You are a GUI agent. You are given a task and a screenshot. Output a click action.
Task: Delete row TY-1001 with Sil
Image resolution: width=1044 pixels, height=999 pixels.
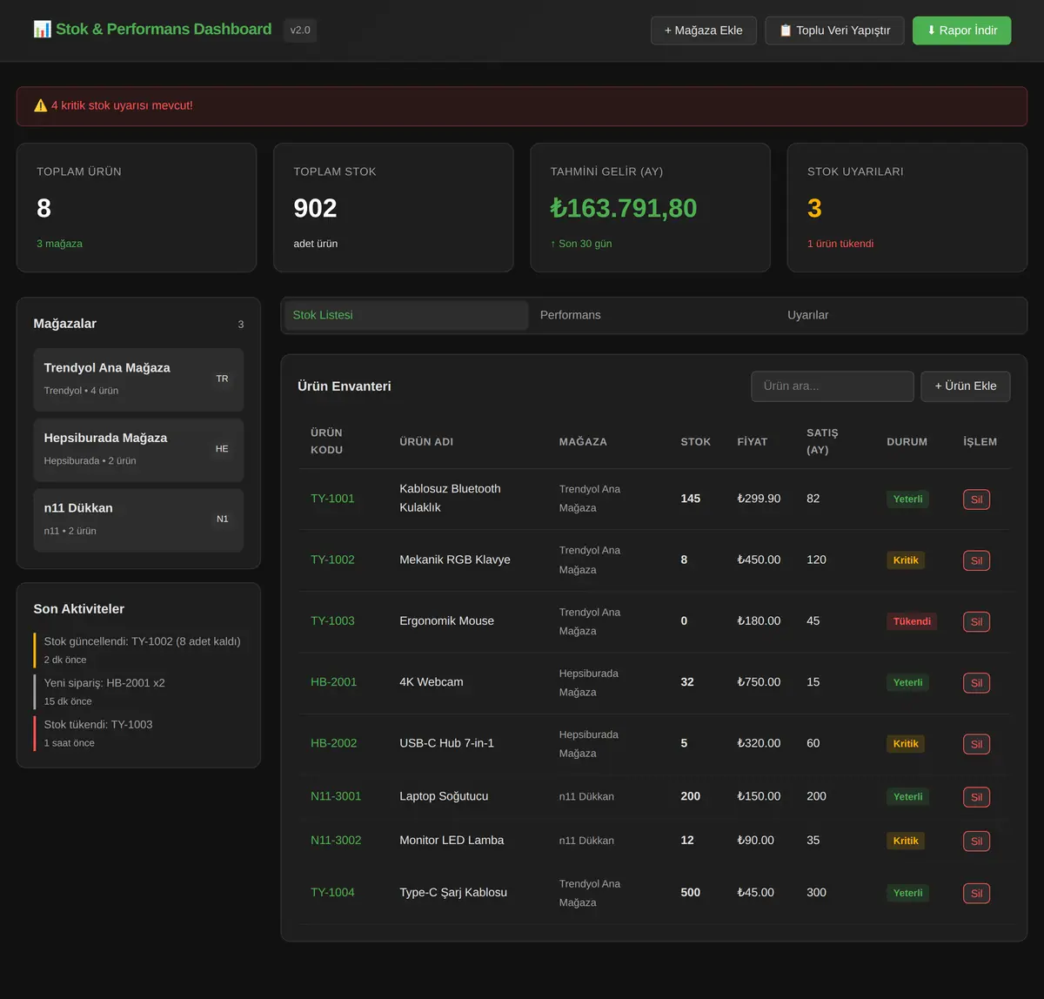click(x=976, y=499)
